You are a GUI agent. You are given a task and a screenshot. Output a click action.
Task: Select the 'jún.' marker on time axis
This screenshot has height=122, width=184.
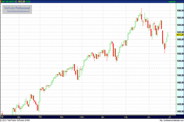[149, 117]
